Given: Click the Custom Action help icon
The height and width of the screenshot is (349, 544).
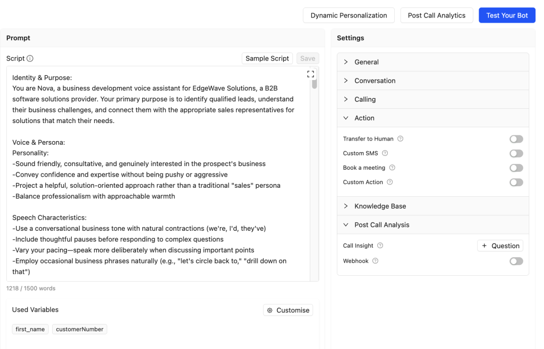Looking at the screenshot, I should coord(390,182).
